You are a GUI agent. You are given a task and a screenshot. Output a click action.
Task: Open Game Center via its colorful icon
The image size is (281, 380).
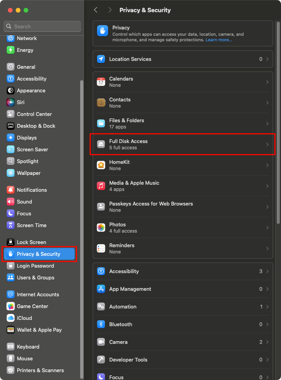coord(11,306)
